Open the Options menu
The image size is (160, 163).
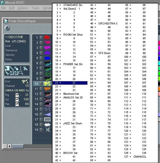(x=23, y=8)
